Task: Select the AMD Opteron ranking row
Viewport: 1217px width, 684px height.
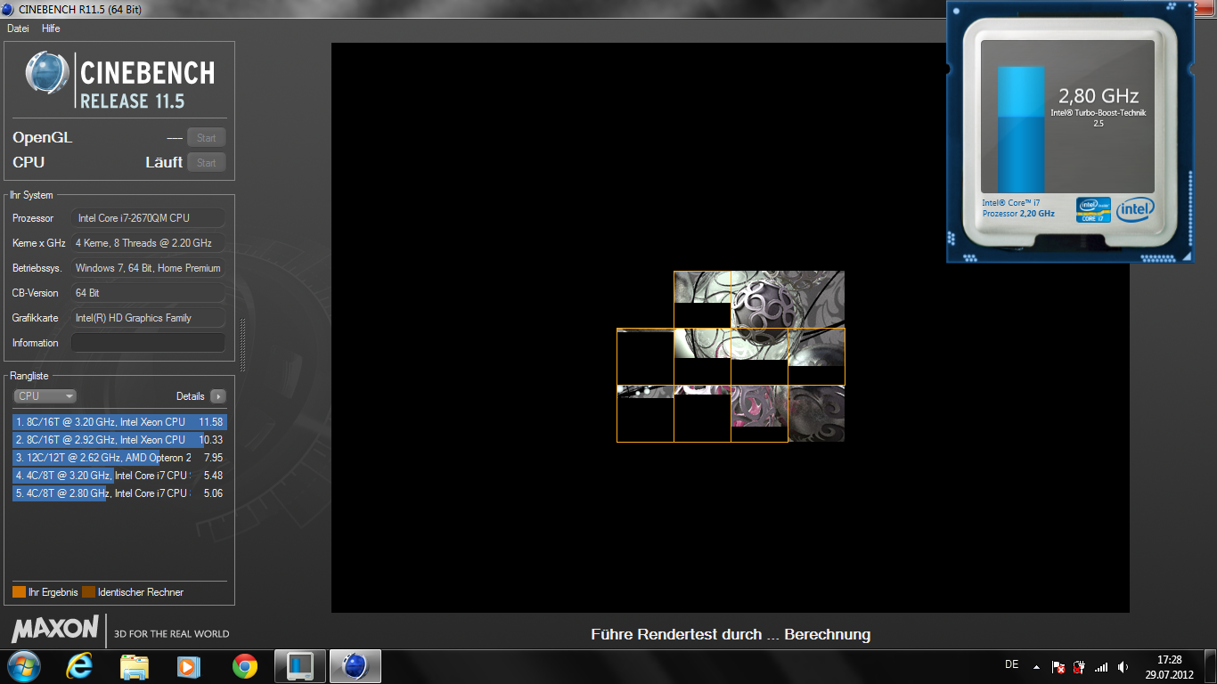Action: pyautogui.click(x=119, y=458)
